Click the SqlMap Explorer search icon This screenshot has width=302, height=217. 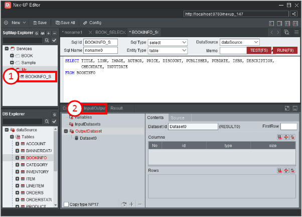tap(47, 40)
